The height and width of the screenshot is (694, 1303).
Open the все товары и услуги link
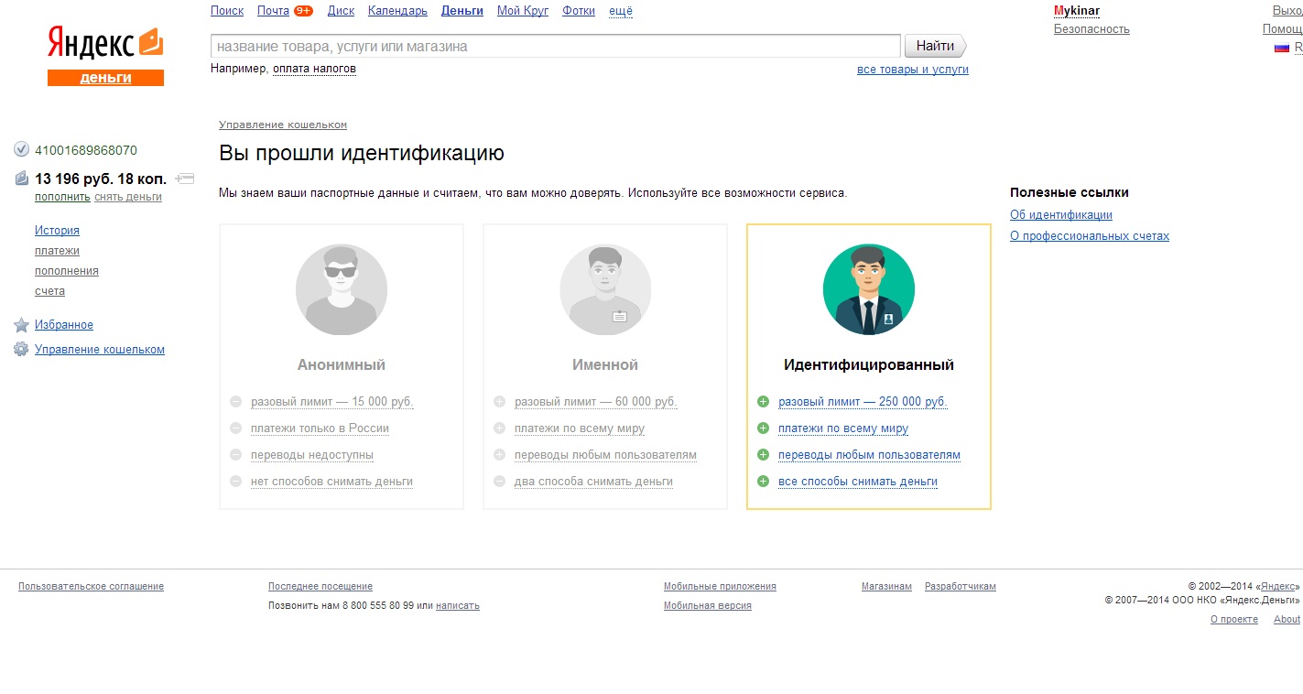[913, 70]
